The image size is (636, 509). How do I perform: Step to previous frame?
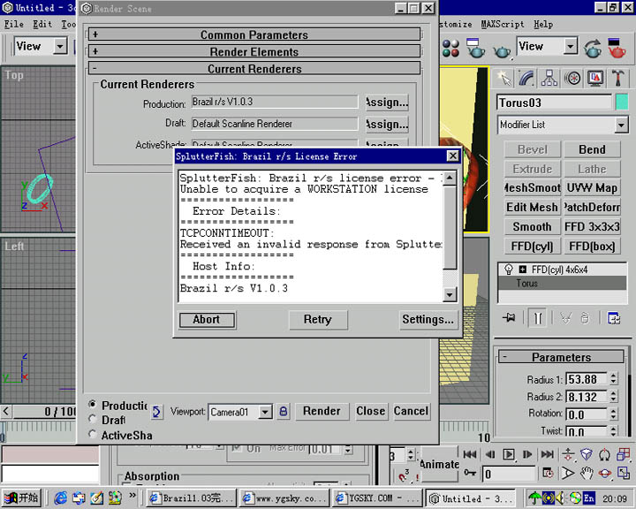[490, 454]
